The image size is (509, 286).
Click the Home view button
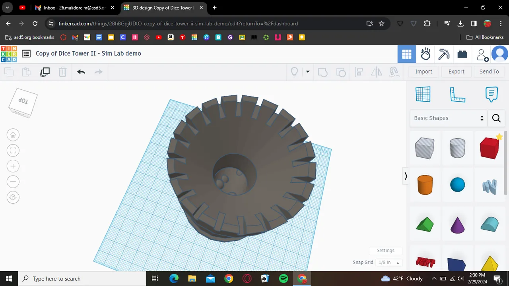(x=13, y=135)
